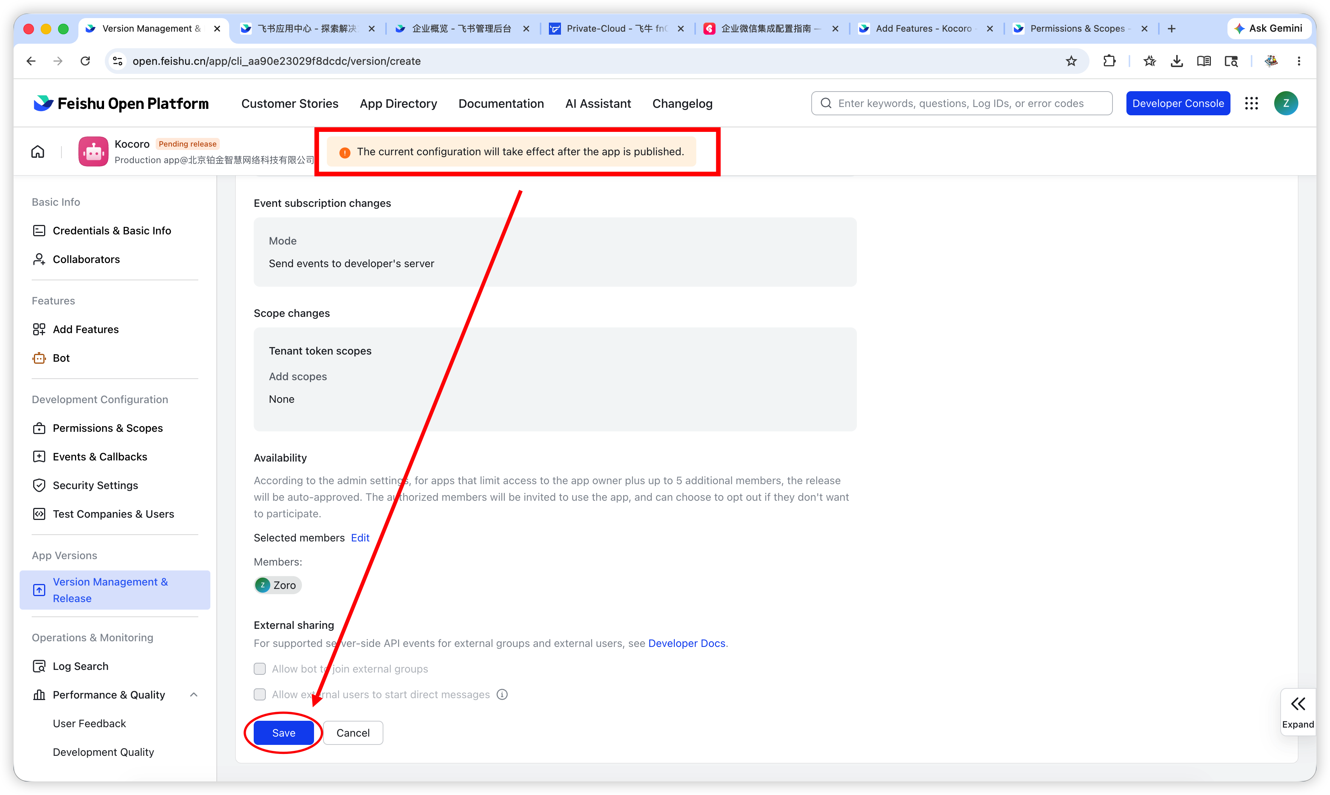Click the Feishu Open Platform logo
This screenshot has width=1330, height=795.
121,103
